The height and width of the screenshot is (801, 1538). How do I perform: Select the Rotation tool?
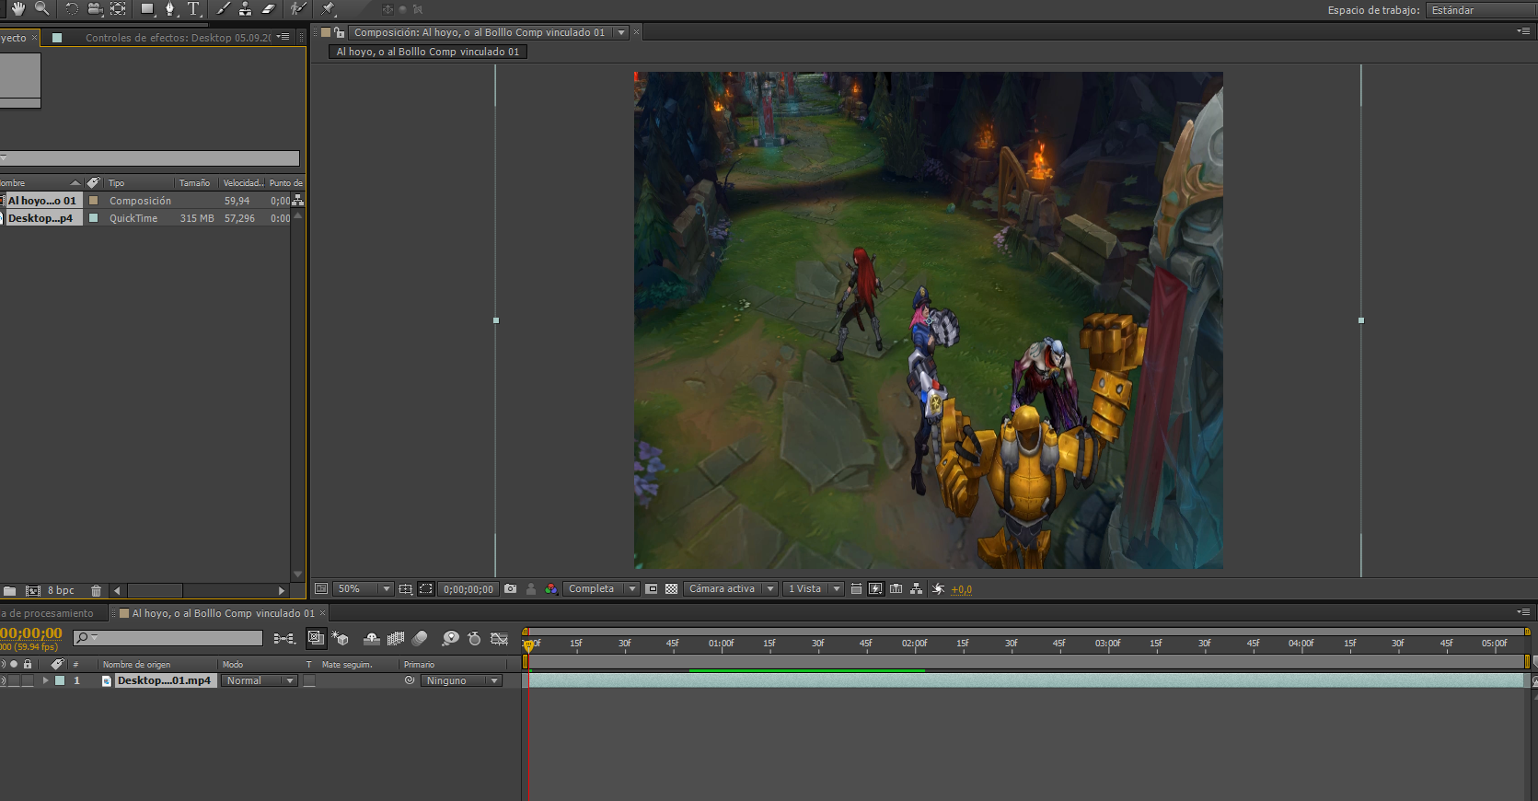tap(71, 9)
